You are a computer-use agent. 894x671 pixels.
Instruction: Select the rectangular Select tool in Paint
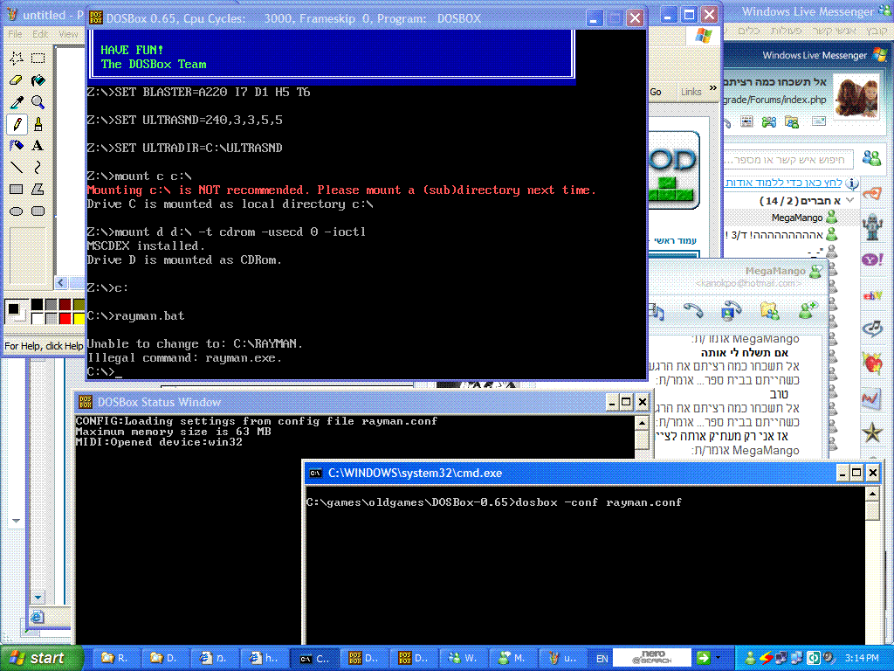tap(38, 59)
